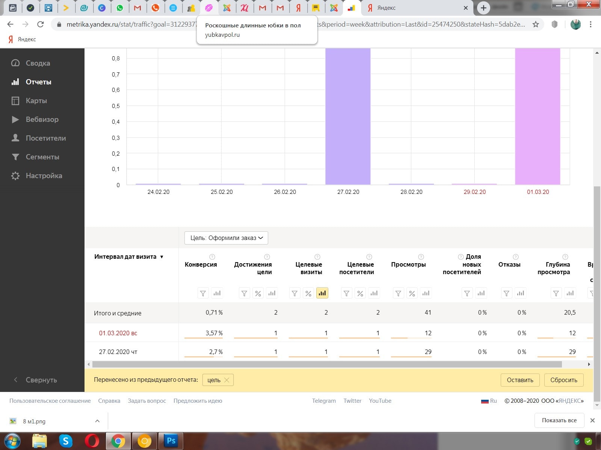Click the purple 27.02.20 chart bar
This screenshot has height=450, width=601.
pyautogui.click(x=348, y=116)
